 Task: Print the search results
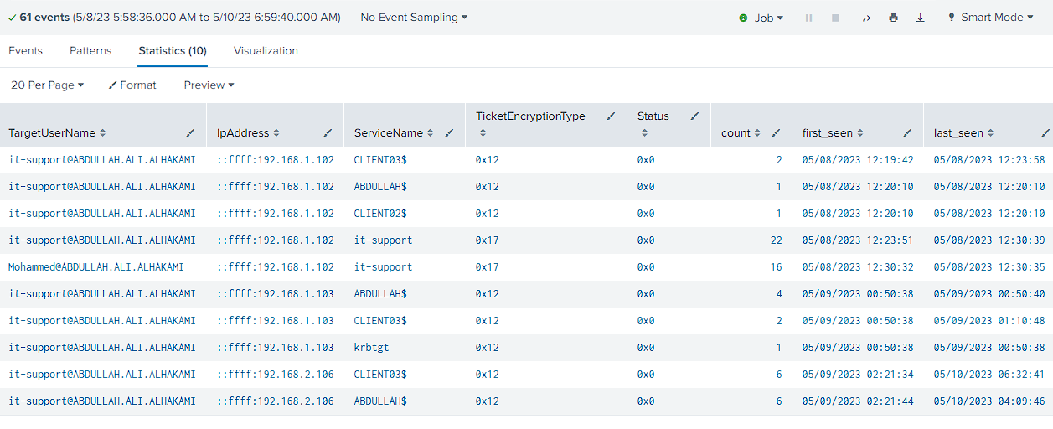point(893,18)
